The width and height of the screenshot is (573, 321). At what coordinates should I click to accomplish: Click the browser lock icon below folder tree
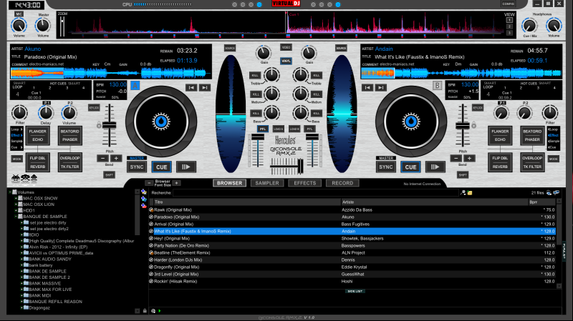(x=145, y=311)
